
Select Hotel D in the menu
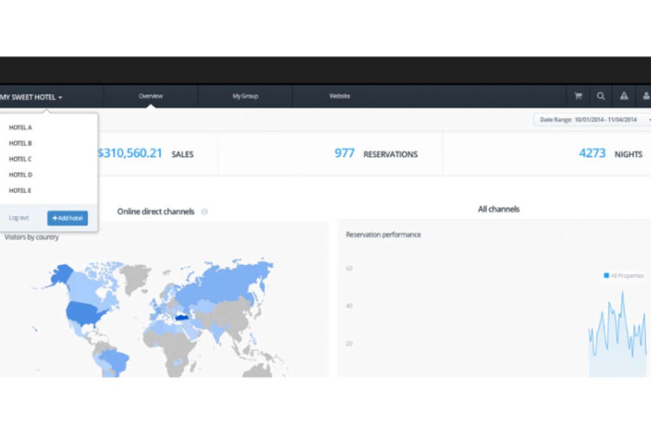tap(20, 175)
